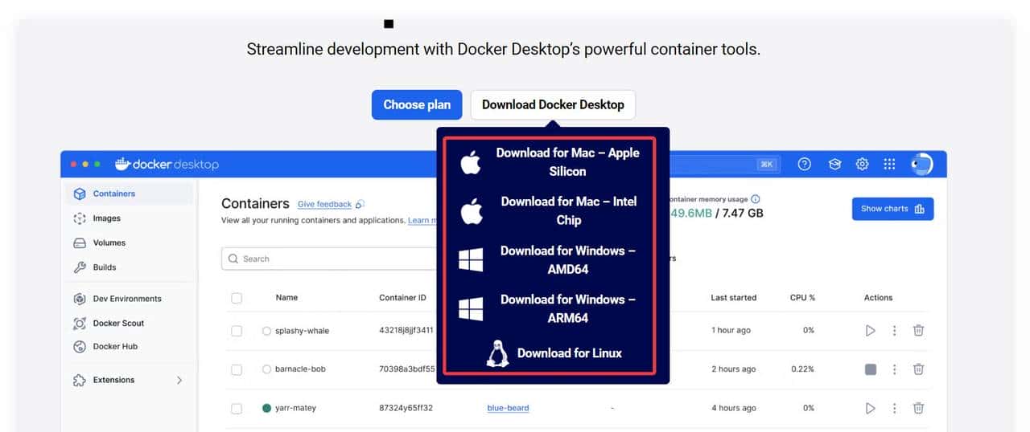
Task: Check the splashy-whale row checkbox
Action: pos(237,331)
